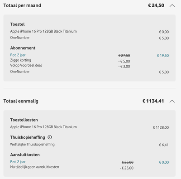Image resolution: width=181 pixels, height=179 pixels.
Task: Click the Totaal per maand heading
Action: pyautogui.click(x=22, y=5)
